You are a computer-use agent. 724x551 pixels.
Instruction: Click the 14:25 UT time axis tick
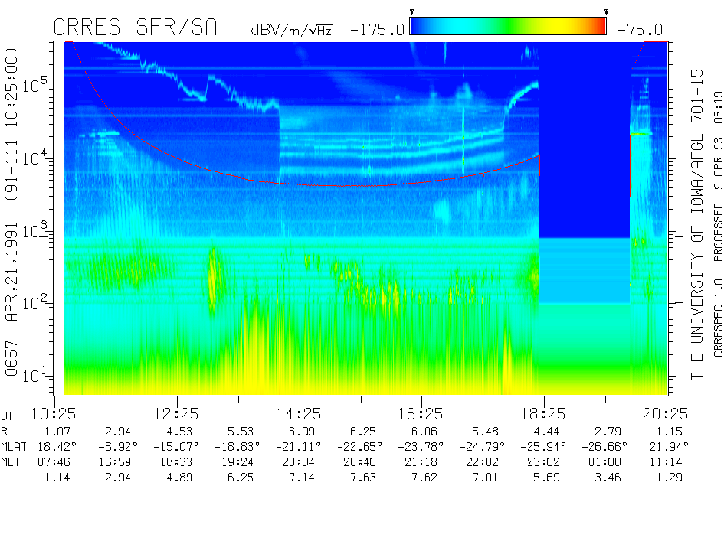[300, 397]
